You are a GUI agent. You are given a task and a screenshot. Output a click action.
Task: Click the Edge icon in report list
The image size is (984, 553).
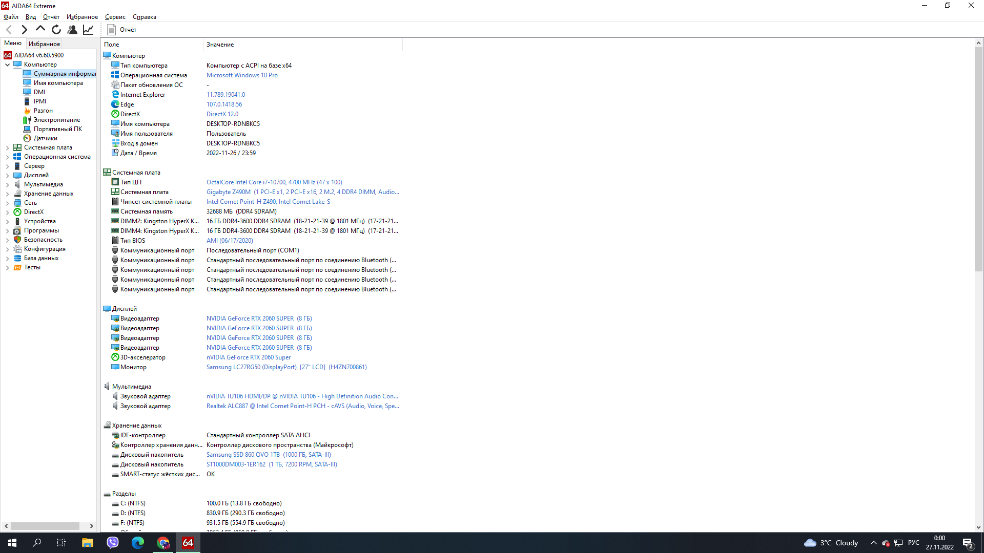click(115, 104)
